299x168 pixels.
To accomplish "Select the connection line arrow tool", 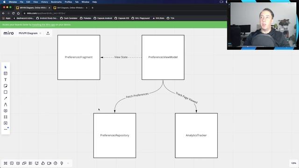I will 5,98.
